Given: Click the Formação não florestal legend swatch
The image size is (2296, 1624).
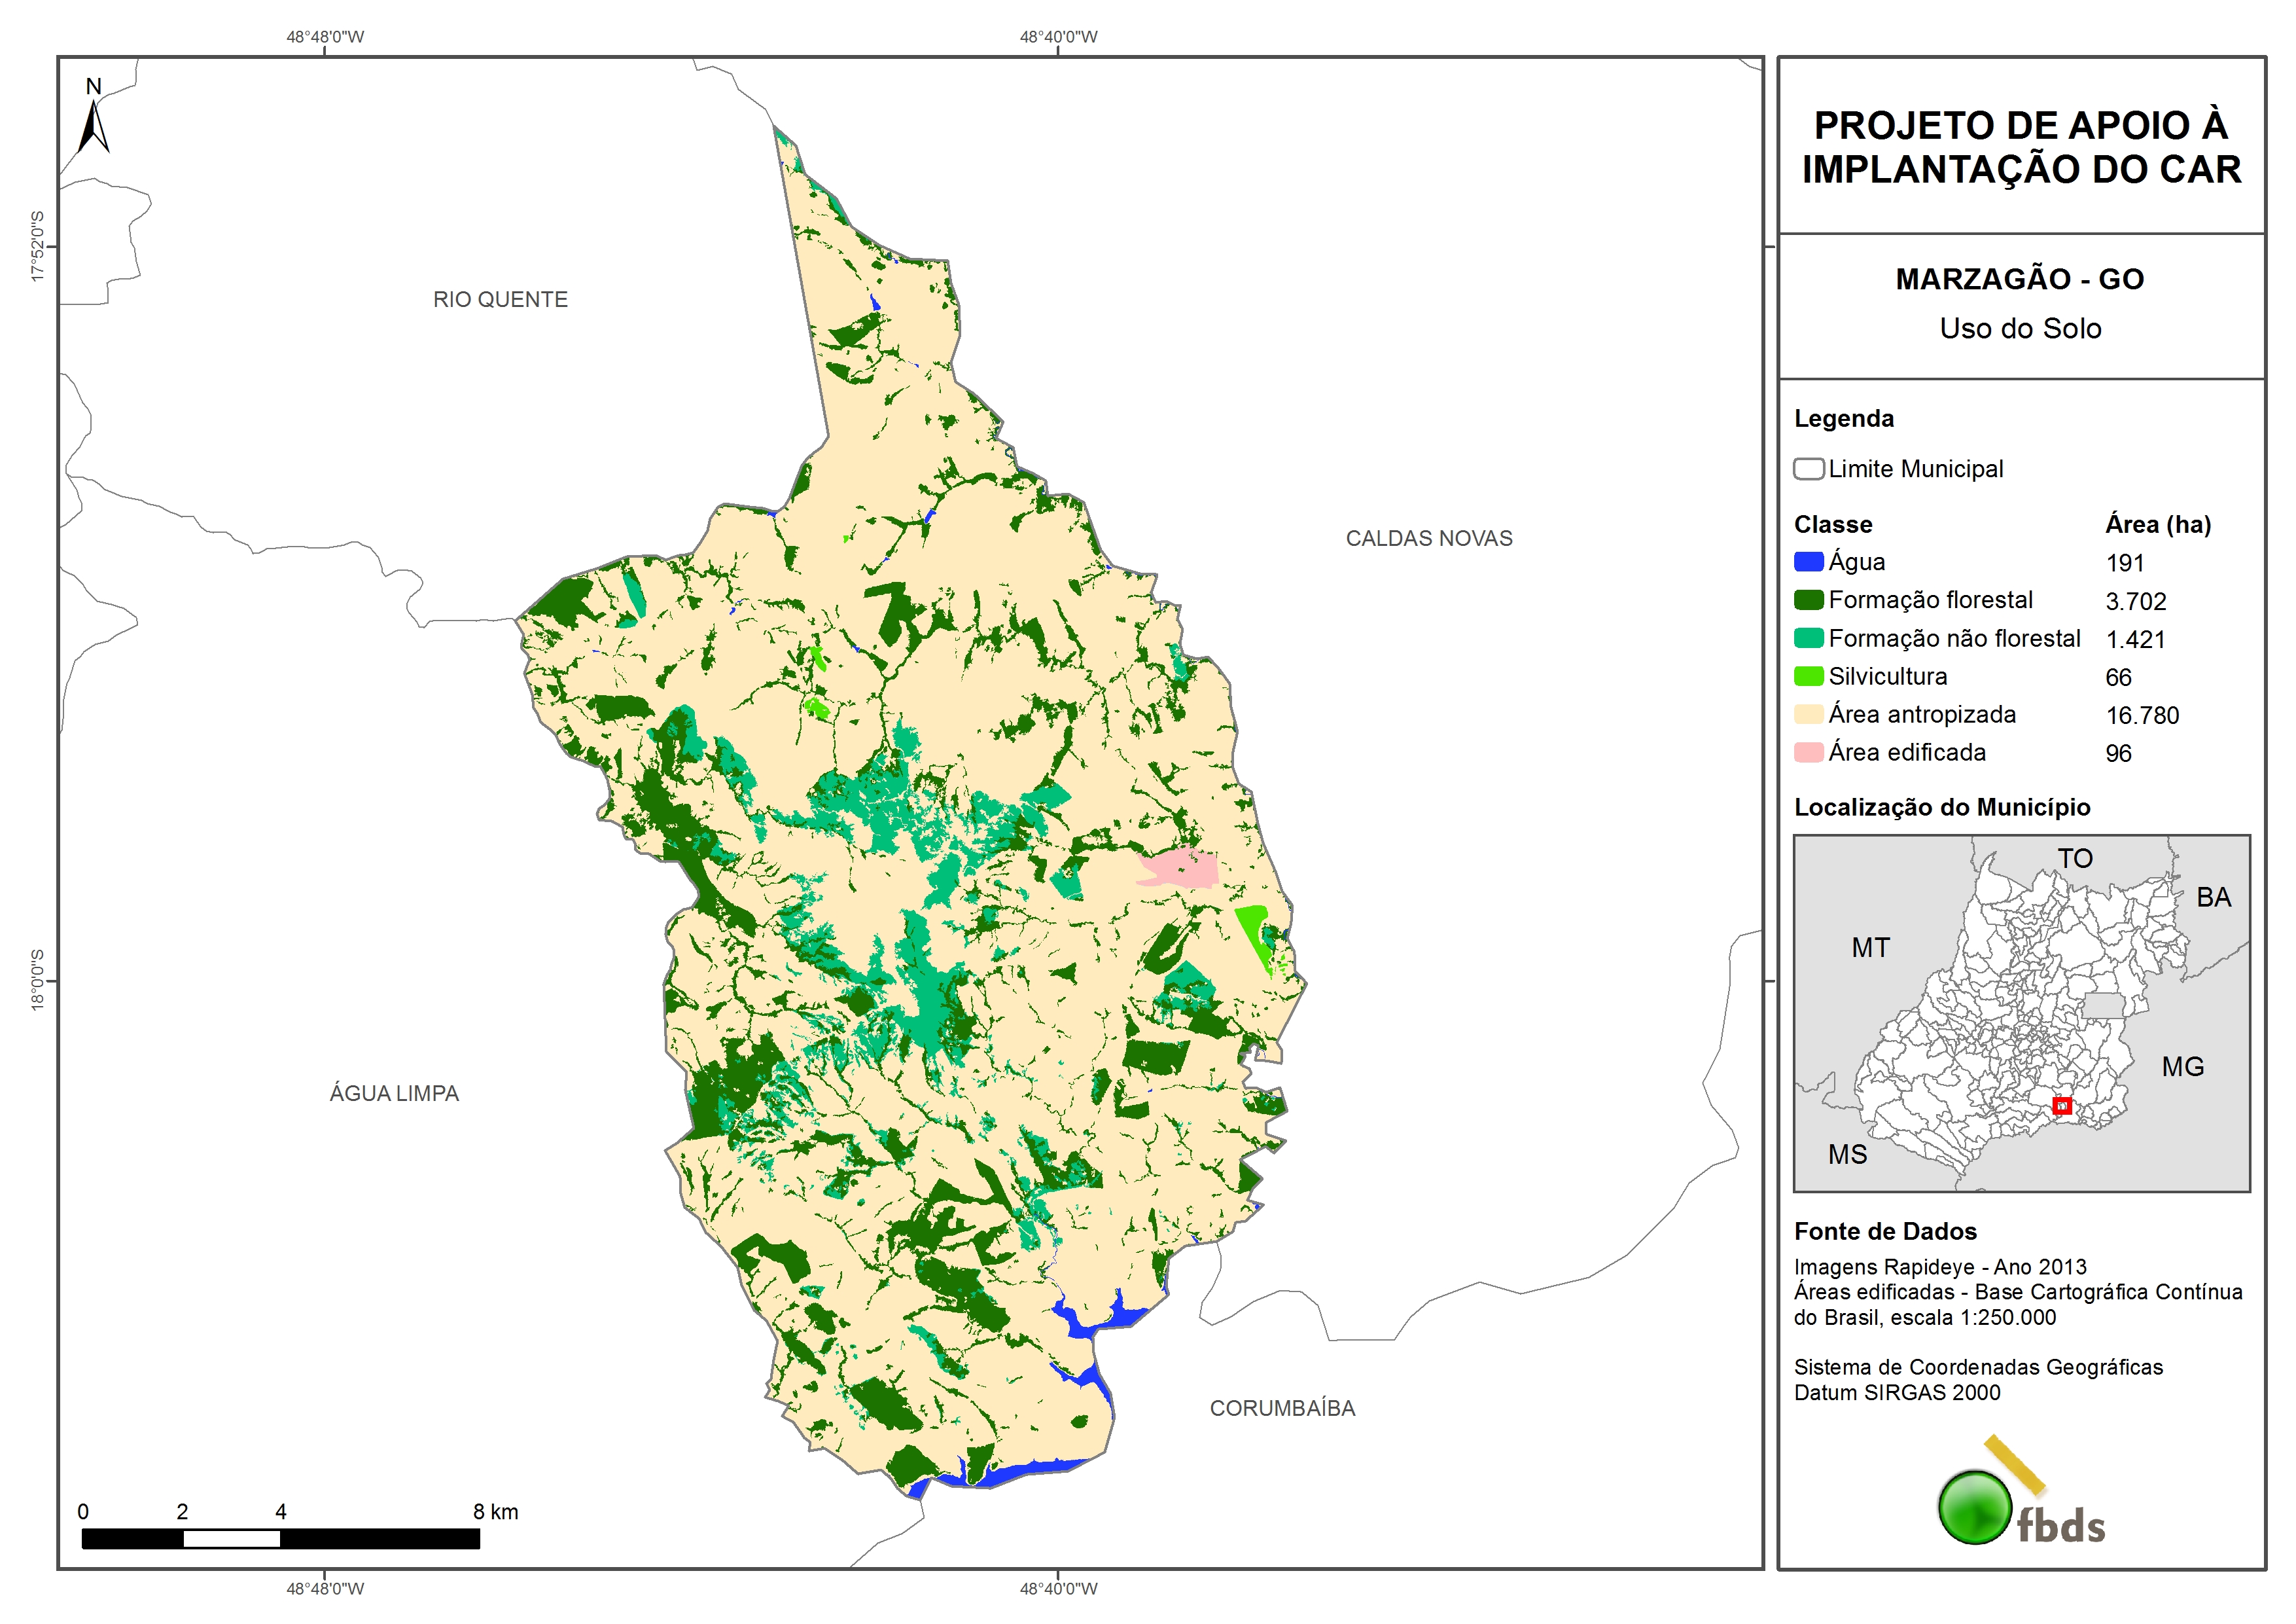Looking at the screenshot, I should [1808, 638].
